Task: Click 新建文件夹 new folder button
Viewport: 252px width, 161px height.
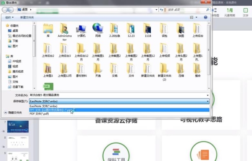Action: 27,17
